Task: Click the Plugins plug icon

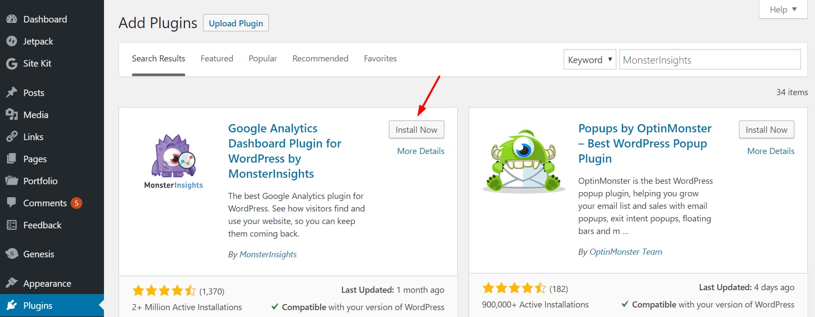Action: pyautogui.click(x=12, y=305)
